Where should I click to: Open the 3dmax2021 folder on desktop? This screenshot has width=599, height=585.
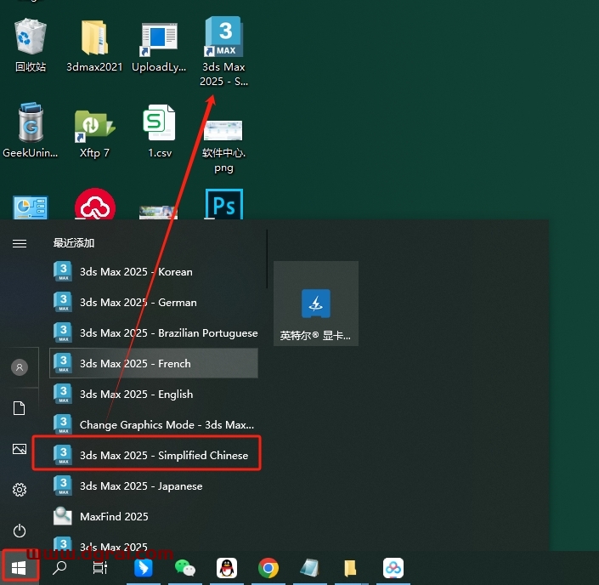[94, 45]
